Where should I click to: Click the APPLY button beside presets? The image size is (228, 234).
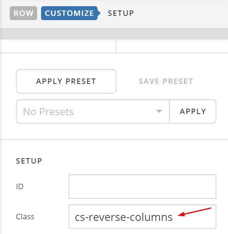tap(193, 111)
